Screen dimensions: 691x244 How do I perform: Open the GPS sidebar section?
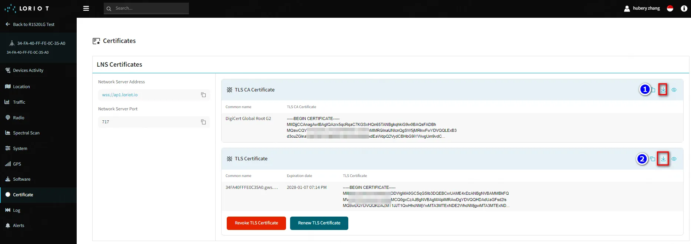(17, 164)
